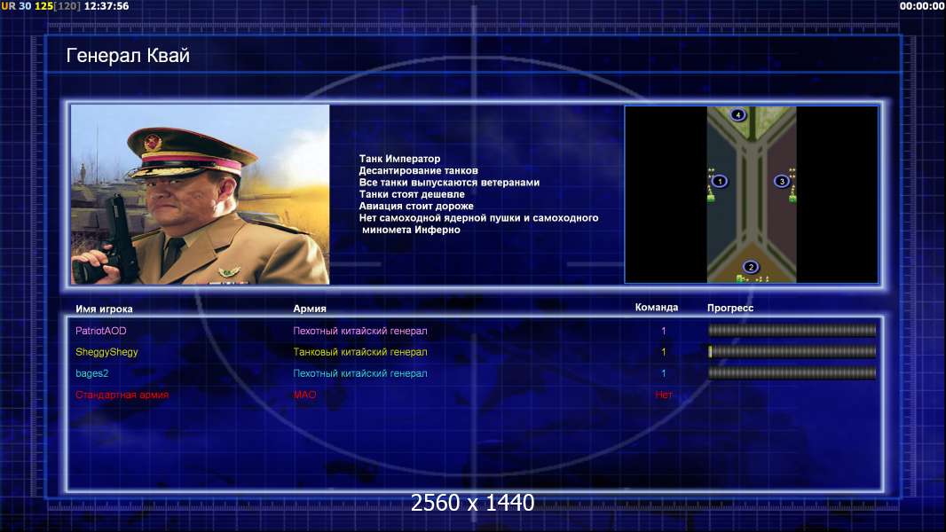The image size is (946, 532).
Task: Click player name 'SheggyShegy'
Action: pyautogui.click(x=106, y=352)
